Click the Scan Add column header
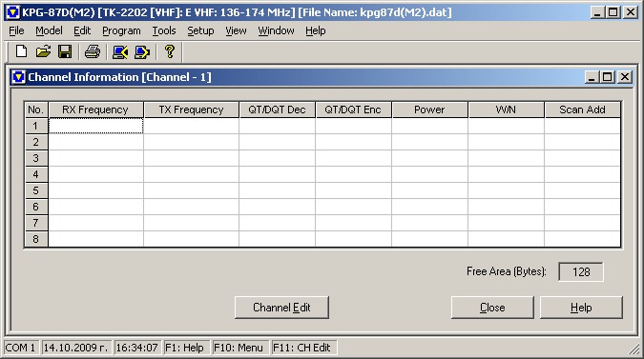This screenshot has width=644, height=359. pos(582,110)
